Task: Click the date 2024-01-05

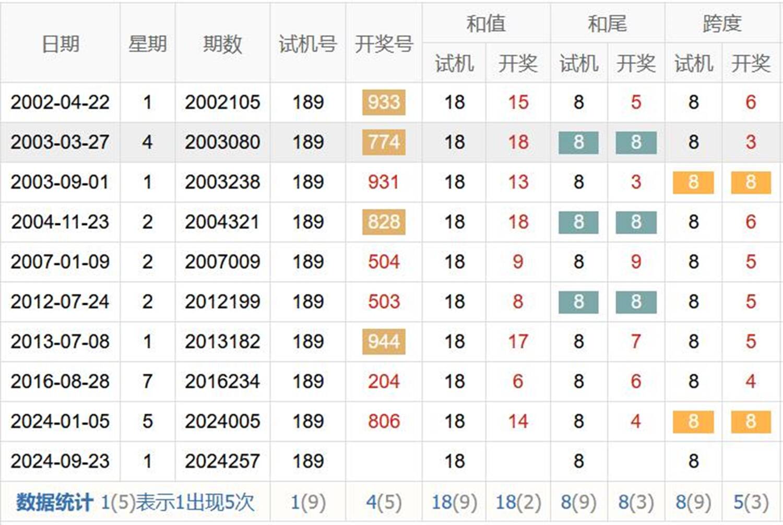Action: point(60,421)
